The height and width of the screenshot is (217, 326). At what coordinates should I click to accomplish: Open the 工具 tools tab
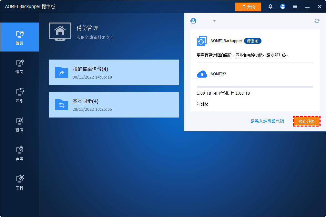19,183
